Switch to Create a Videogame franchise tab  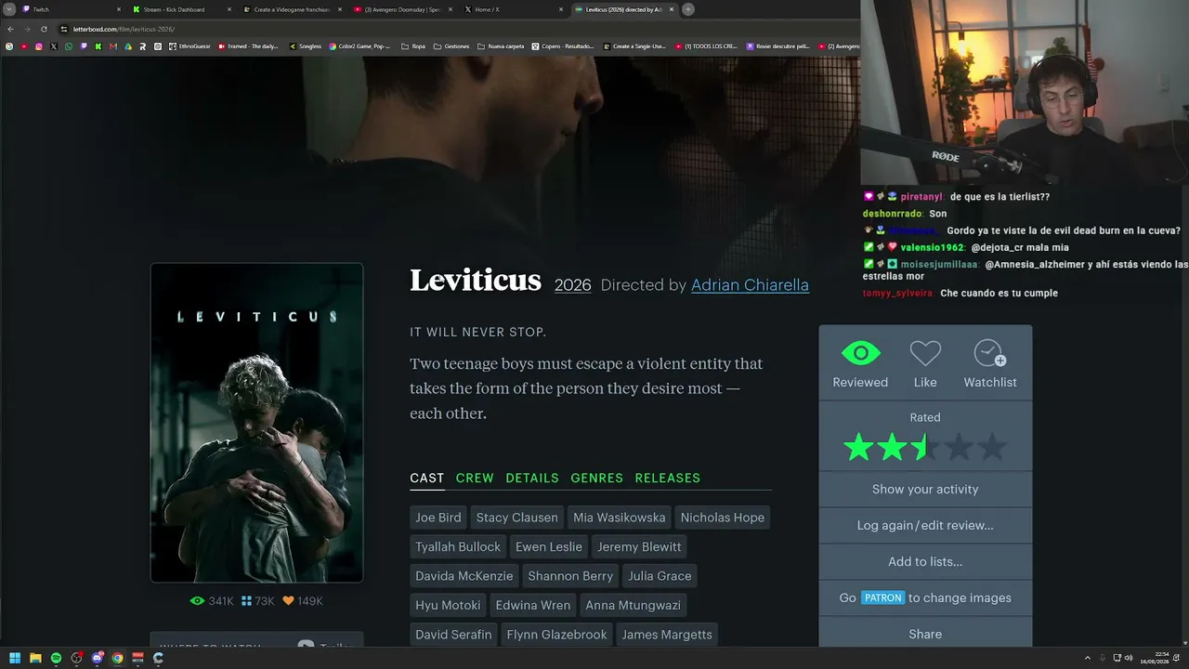[x=293, y=9]
